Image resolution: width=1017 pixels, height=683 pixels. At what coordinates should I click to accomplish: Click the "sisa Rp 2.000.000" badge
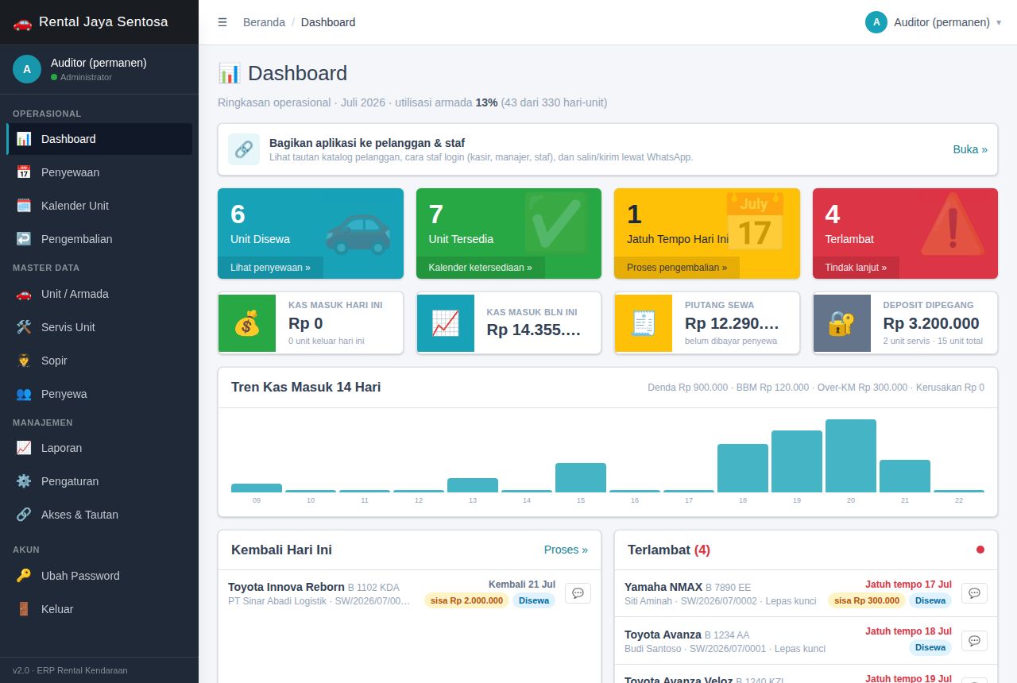pyautogui.click(x=466, y=600)
